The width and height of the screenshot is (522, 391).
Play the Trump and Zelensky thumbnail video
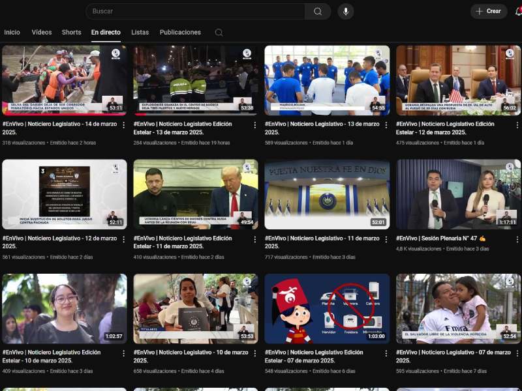(195, 194)
